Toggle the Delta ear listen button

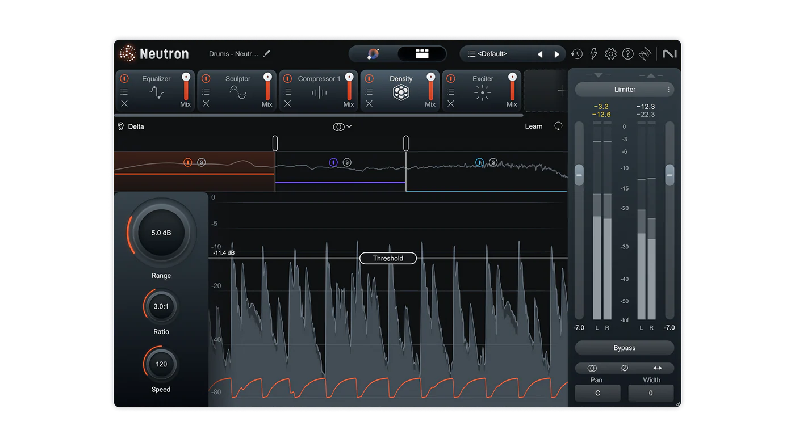120,126
